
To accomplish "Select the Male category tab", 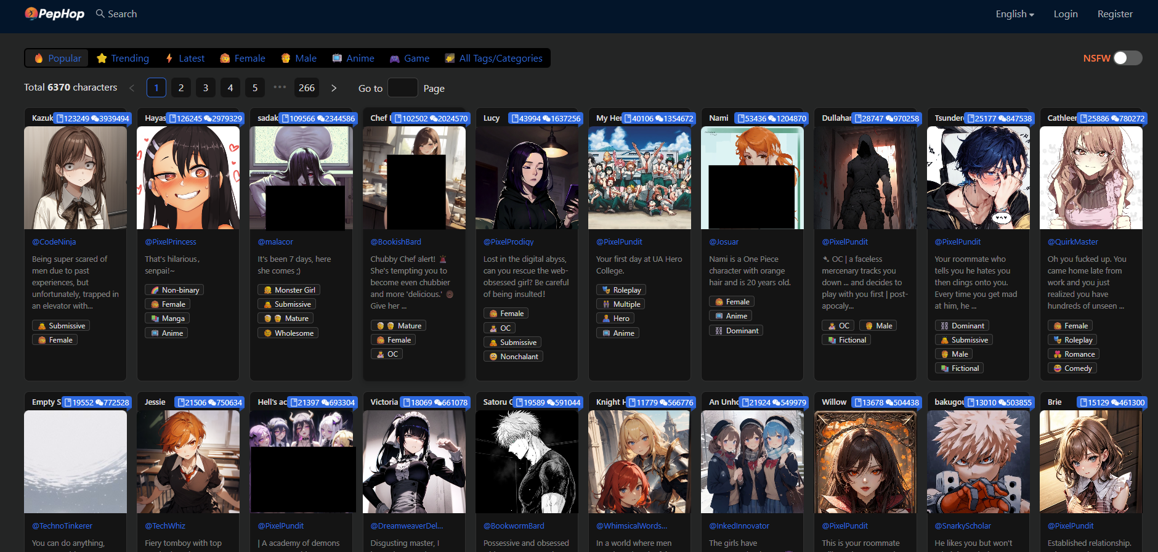I will click(x=299, y=59).
